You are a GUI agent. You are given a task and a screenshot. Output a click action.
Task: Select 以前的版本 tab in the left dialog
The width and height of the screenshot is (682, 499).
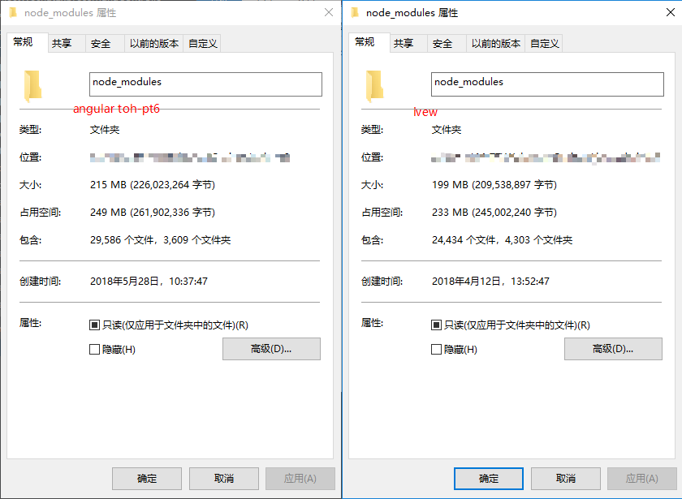click(x=154, y=44)
